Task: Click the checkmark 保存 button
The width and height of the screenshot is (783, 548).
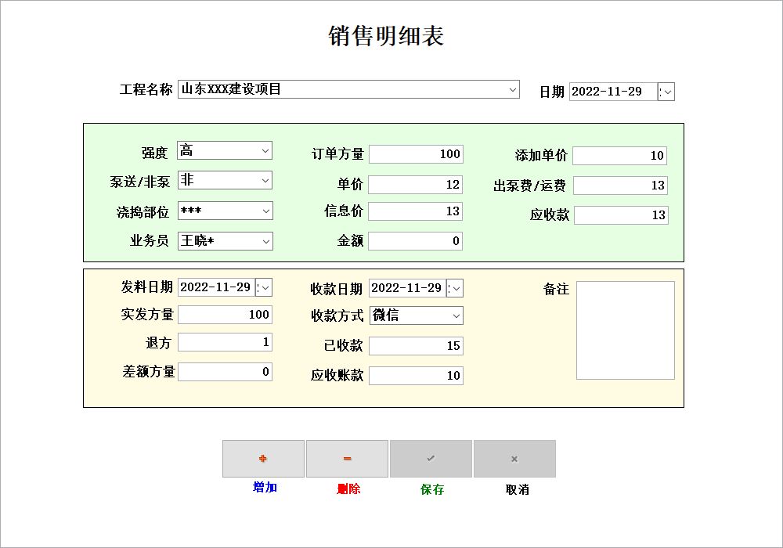Action: click(431, 459)
